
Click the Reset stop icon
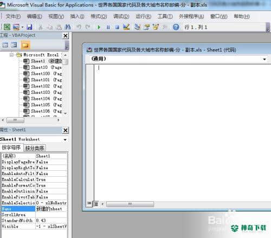117,27
